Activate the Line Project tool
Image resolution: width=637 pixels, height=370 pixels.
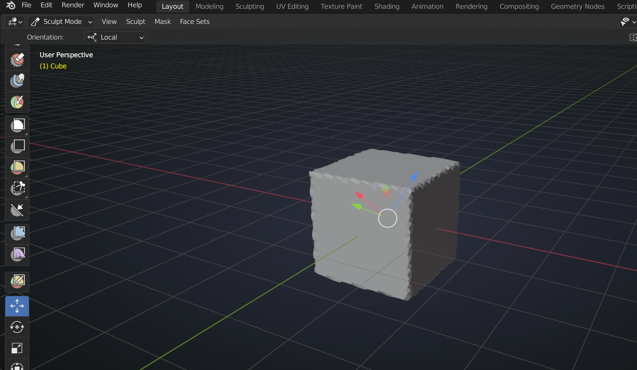point(17,210)
